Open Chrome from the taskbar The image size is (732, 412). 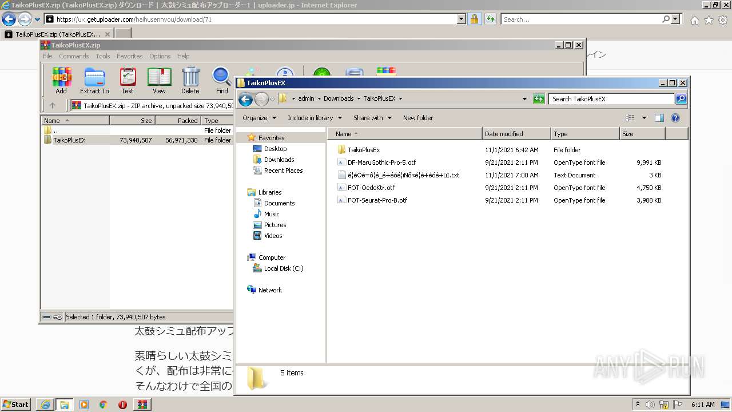[x=103, y=405]
